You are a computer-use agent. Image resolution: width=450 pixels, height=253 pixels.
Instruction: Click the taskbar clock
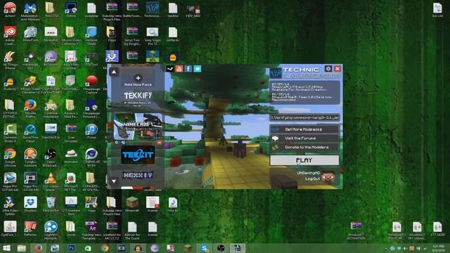(438, 248)
